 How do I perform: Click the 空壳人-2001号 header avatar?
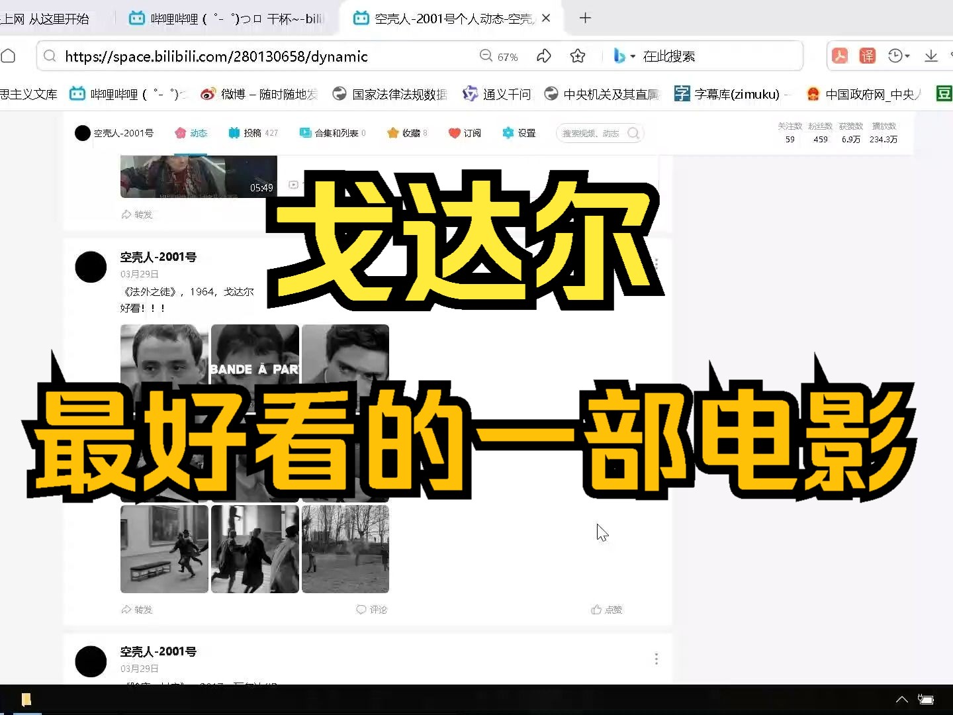[83, 133]
